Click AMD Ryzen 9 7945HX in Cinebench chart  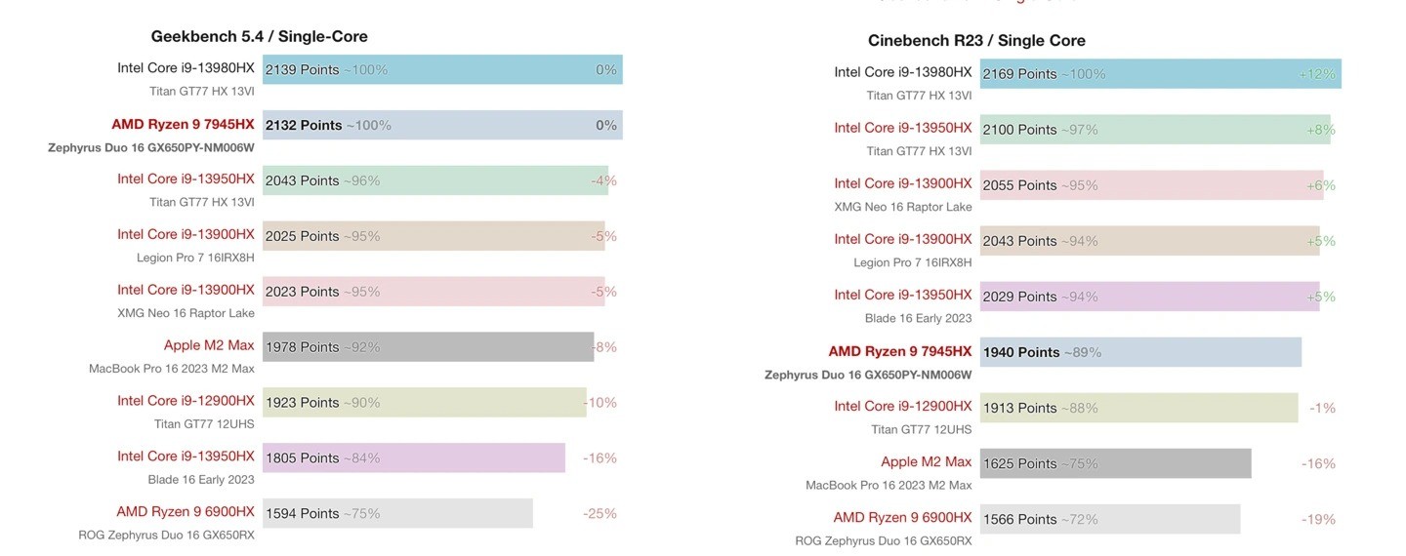[x=899, y=352]
